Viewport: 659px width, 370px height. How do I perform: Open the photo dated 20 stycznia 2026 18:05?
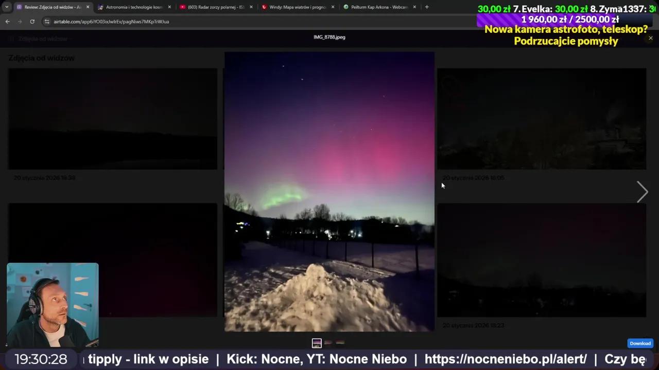pyautogui.click(x=542, y=119)
